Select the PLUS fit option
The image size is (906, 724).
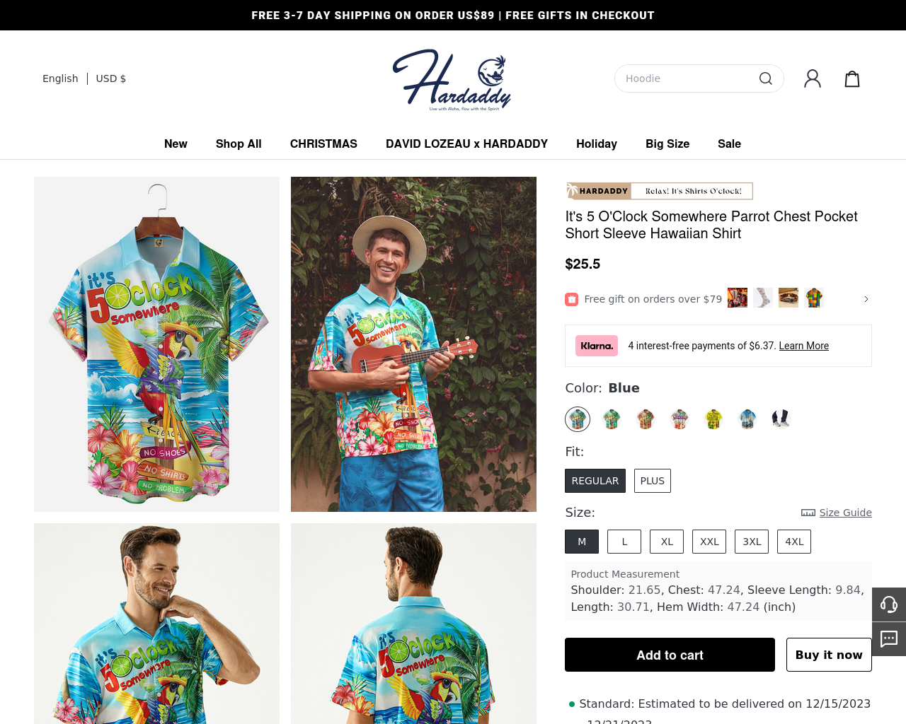tap(652, 481)
